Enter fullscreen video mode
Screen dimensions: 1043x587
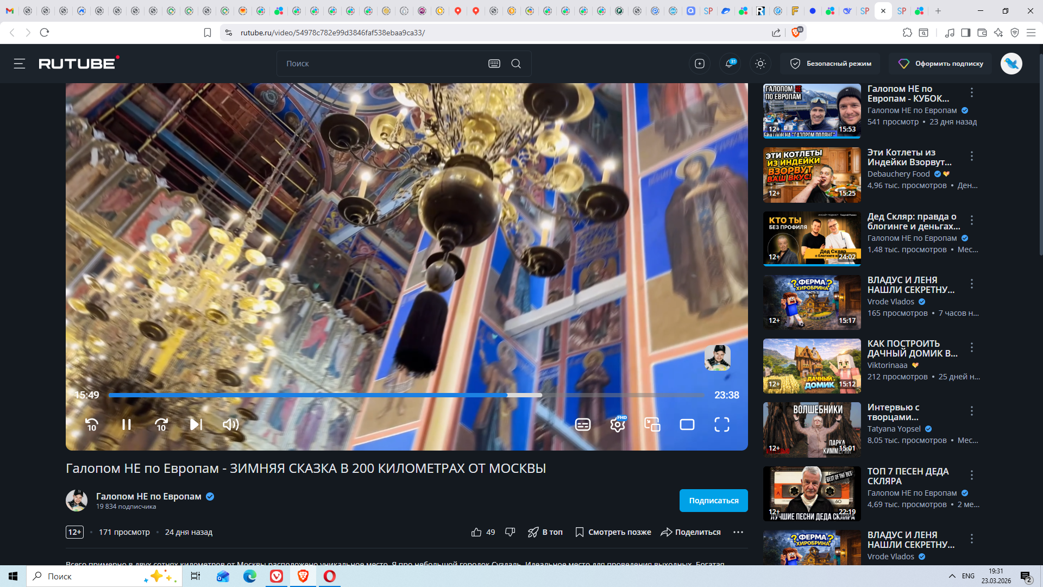click(721, 424)
